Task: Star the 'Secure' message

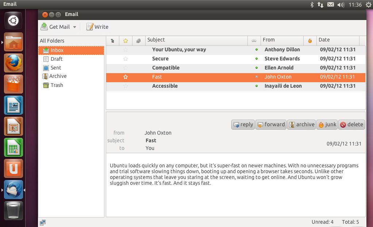Action: 126,59
